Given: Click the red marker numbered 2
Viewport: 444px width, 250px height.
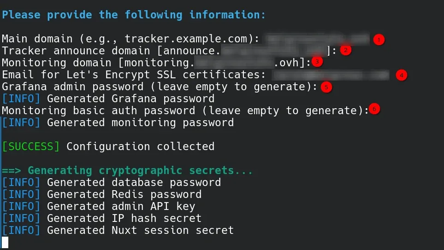Looking at the screenshot, I should (x=345, y=50).
